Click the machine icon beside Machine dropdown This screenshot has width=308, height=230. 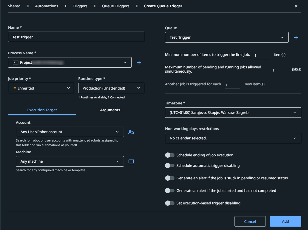131,162
